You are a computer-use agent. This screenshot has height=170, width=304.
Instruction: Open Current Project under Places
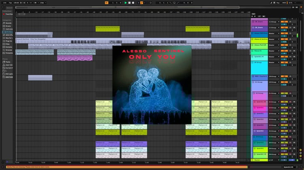(x=8, y=68)
